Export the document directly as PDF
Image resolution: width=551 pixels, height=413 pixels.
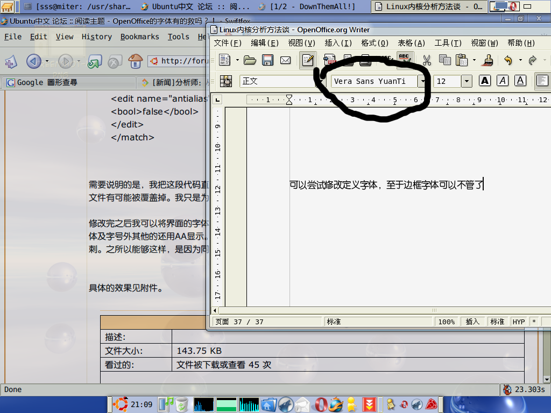click(x=329, y=60)
